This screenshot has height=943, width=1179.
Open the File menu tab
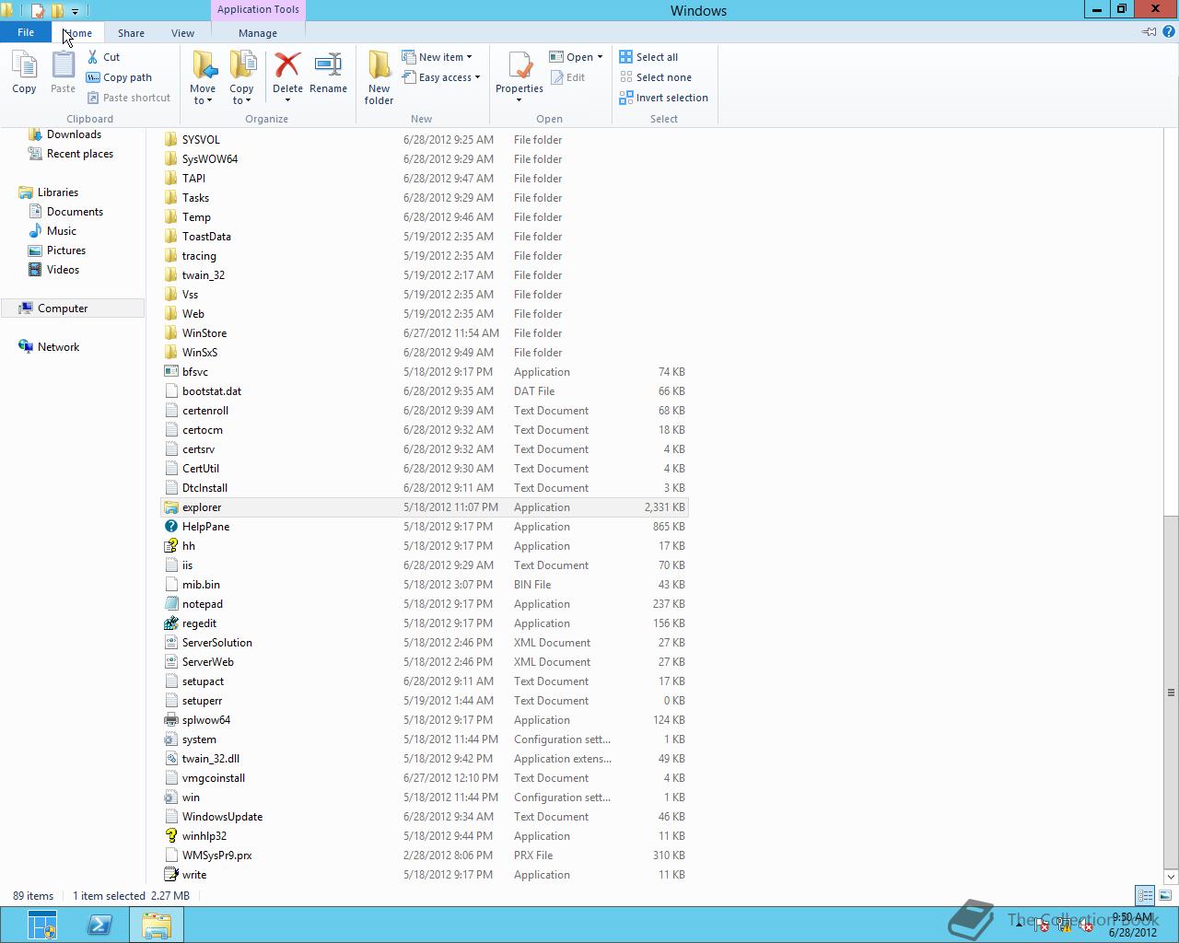pos(26,32)
